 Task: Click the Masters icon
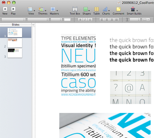(x=53, y=9)
